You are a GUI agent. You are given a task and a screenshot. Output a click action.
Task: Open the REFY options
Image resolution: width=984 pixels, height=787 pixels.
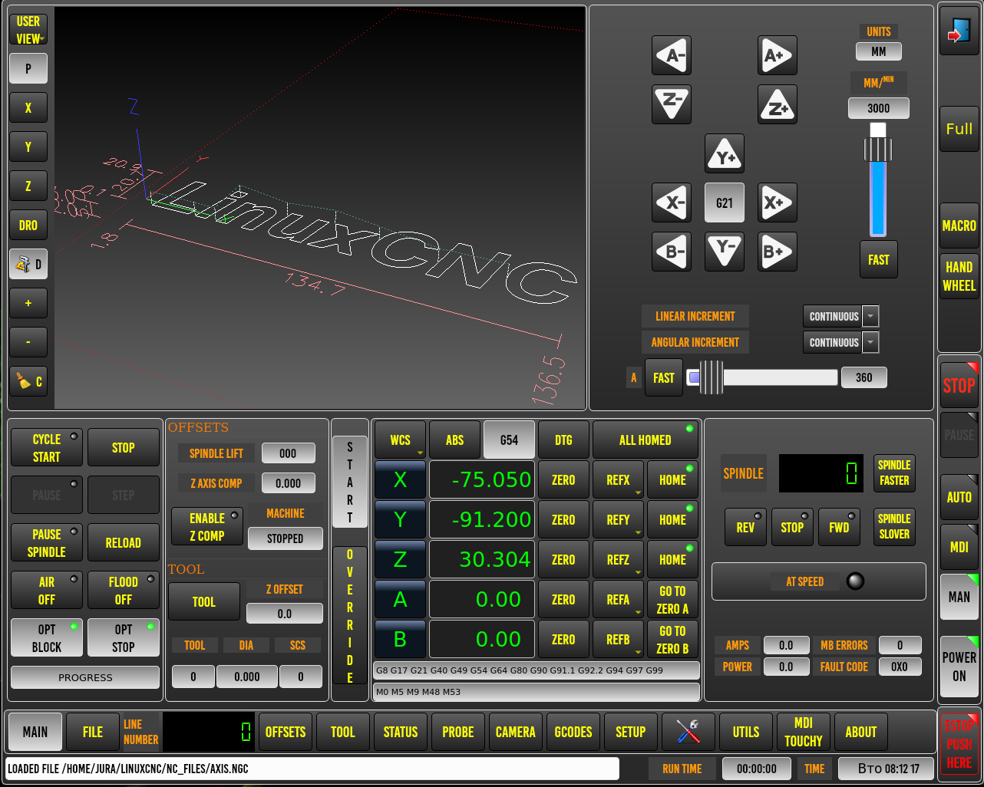[x=619, y=519]
